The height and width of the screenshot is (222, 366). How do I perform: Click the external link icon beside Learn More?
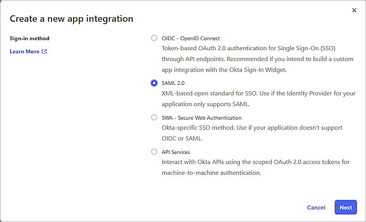click(x=45, y=52)
